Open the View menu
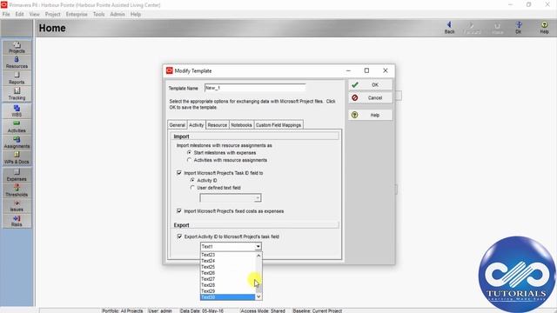The image size is (557, 313). [x=35, y=14]
